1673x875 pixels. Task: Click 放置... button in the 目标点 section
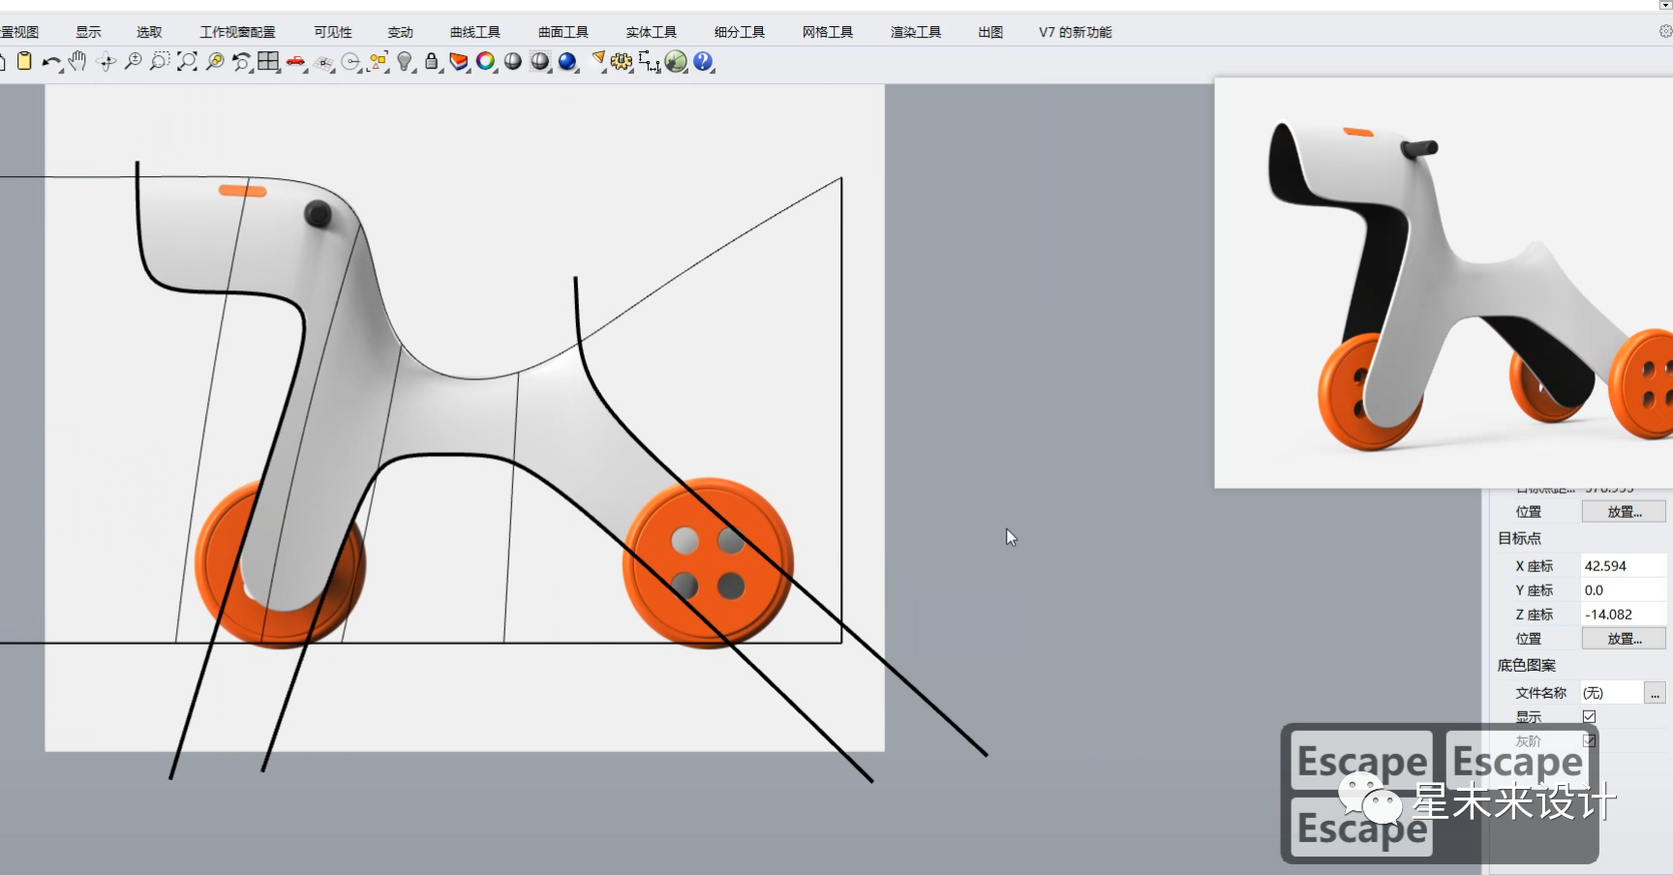(x=1624, y=639)
